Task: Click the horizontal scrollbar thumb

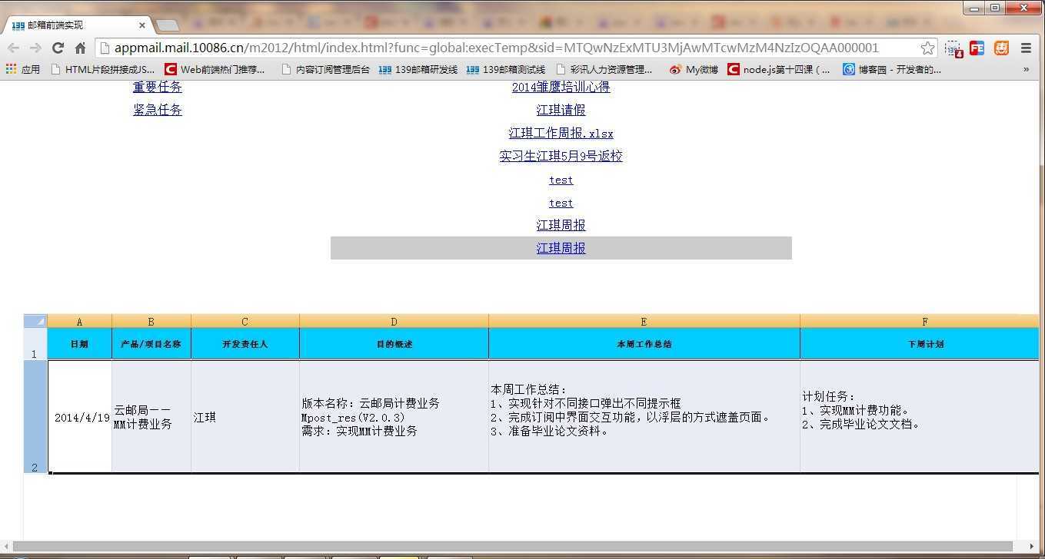Action: tap(512, 547)
